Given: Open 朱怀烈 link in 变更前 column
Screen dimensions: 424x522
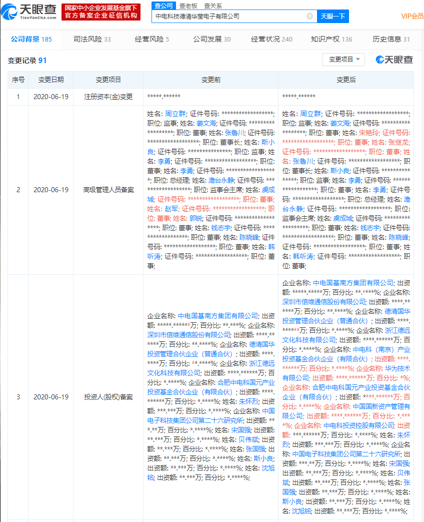Looking at the screenshot, I should tap(248, 401).
